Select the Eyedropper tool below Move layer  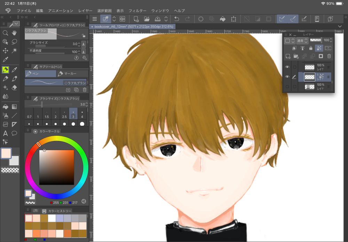point(5,59)
